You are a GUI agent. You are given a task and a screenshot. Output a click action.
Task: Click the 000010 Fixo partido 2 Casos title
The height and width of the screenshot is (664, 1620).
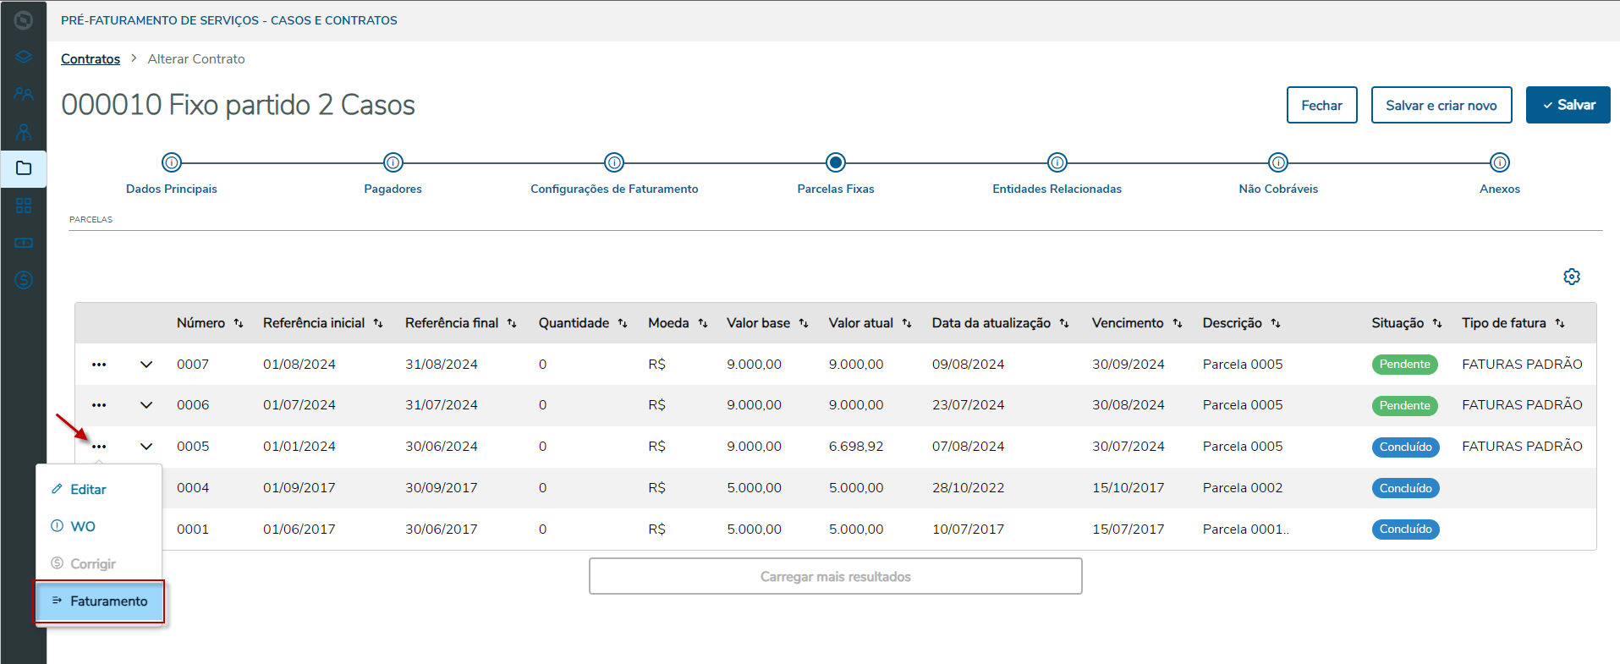(x=238, y=105)
